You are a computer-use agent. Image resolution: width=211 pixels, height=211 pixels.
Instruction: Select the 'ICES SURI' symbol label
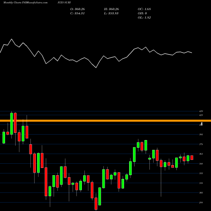(x=64, y=3)
